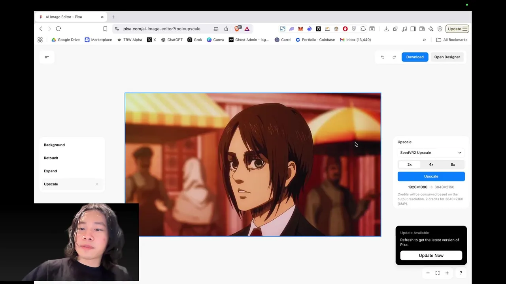This screenshot has width=506, height=284.
Task: Click the Download button
Action: point(415,57)
